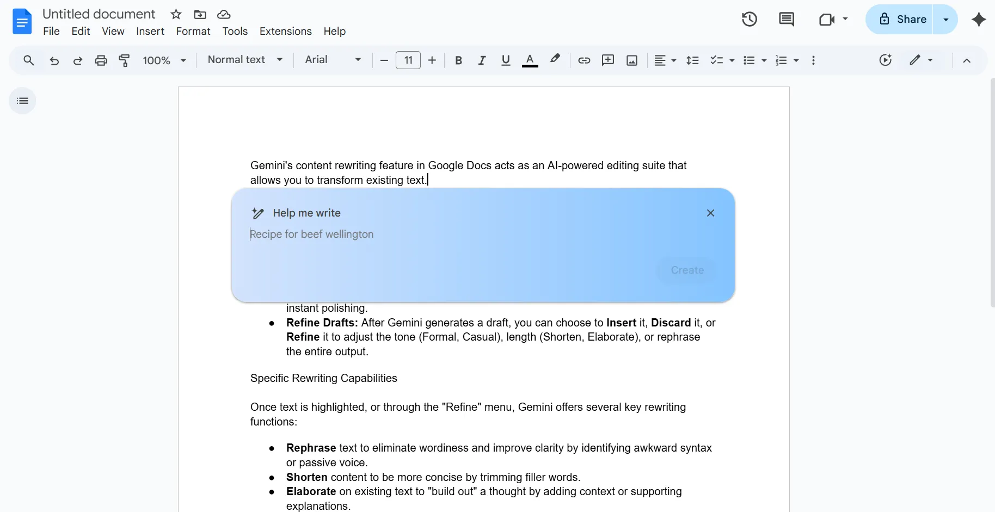Decrease font size with minus
The height and width of the screenshot is (512, 995).
pyautogui.click(x=384, y=60)
